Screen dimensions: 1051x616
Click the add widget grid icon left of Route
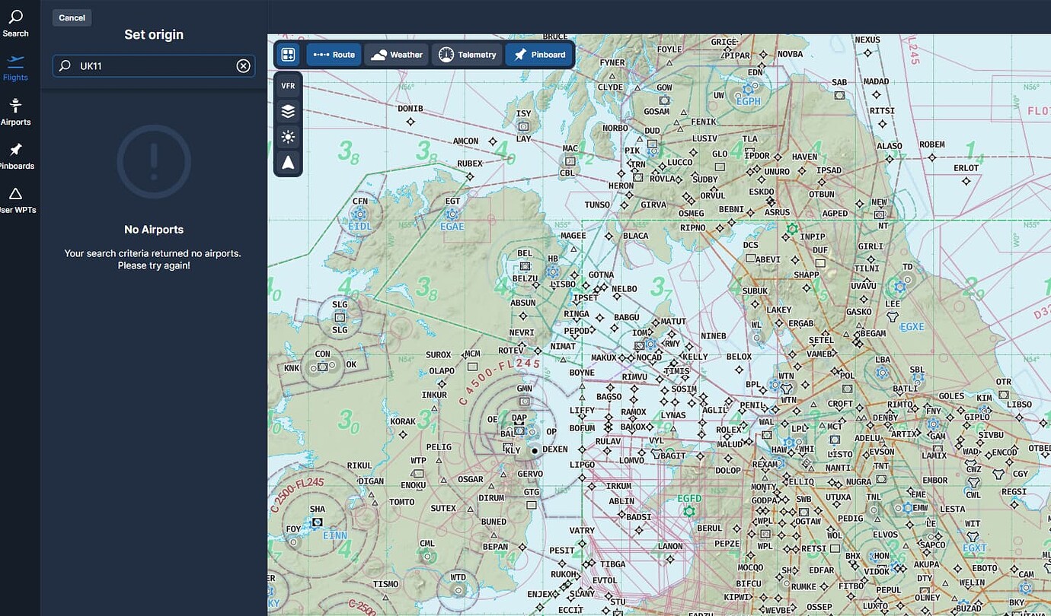[288, 54]
